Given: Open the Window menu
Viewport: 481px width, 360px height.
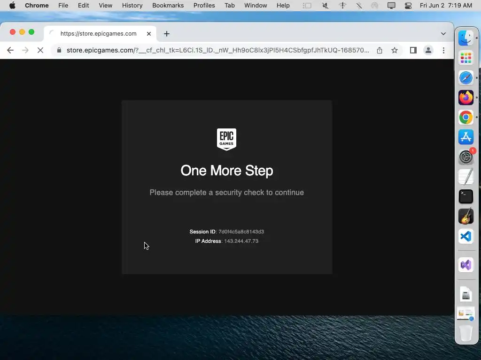Looking at the screenshot, I should [256, 6].
